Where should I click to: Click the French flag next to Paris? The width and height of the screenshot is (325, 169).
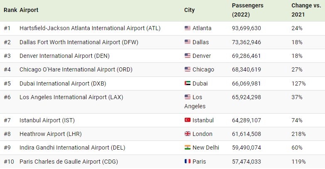(x=187, y=162)
